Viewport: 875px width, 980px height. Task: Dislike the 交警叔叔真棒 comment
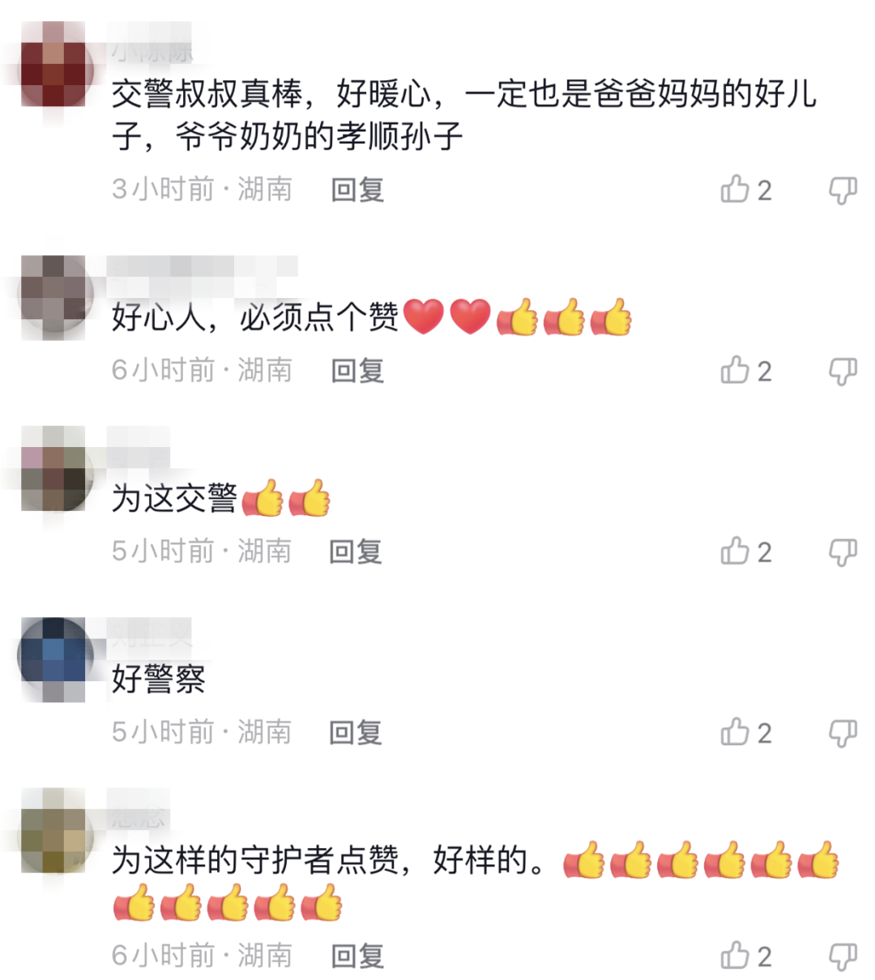point(843,190)
